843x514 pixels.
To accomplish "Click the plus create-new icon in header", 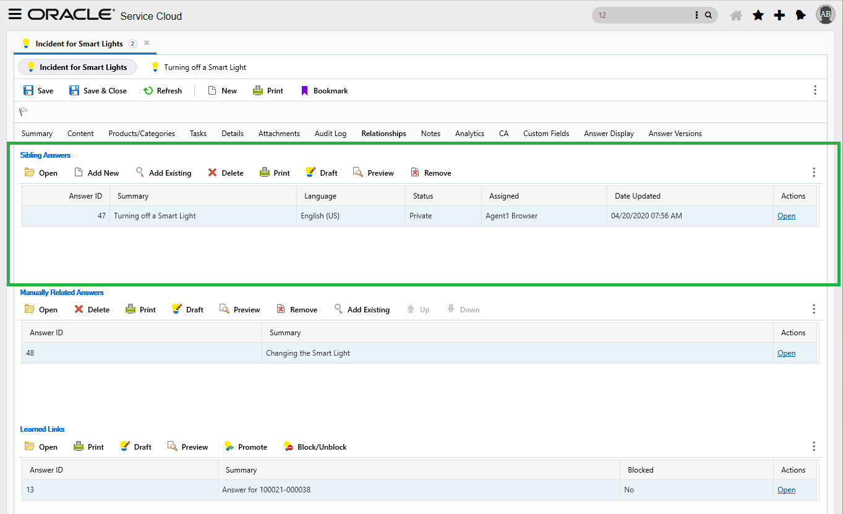I will (779, 15).
